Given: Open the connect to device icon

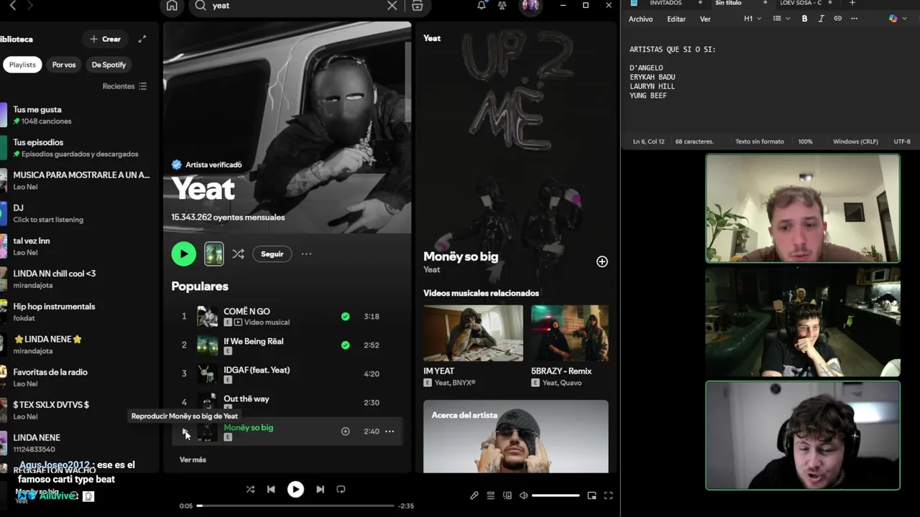Looking at the screenshot, I should (x=507, y=495).
